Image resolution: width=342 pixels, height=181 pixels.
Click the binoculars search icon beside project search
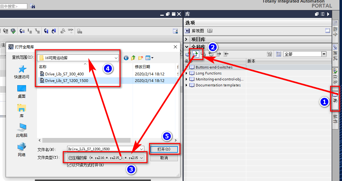[33, 6]
